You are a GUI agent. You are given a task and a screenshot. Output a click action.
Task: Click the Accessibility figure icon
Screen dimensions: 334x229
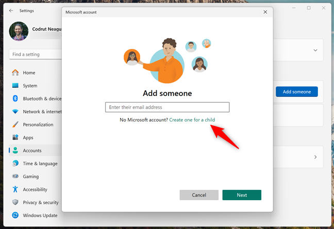click(15, 189)
